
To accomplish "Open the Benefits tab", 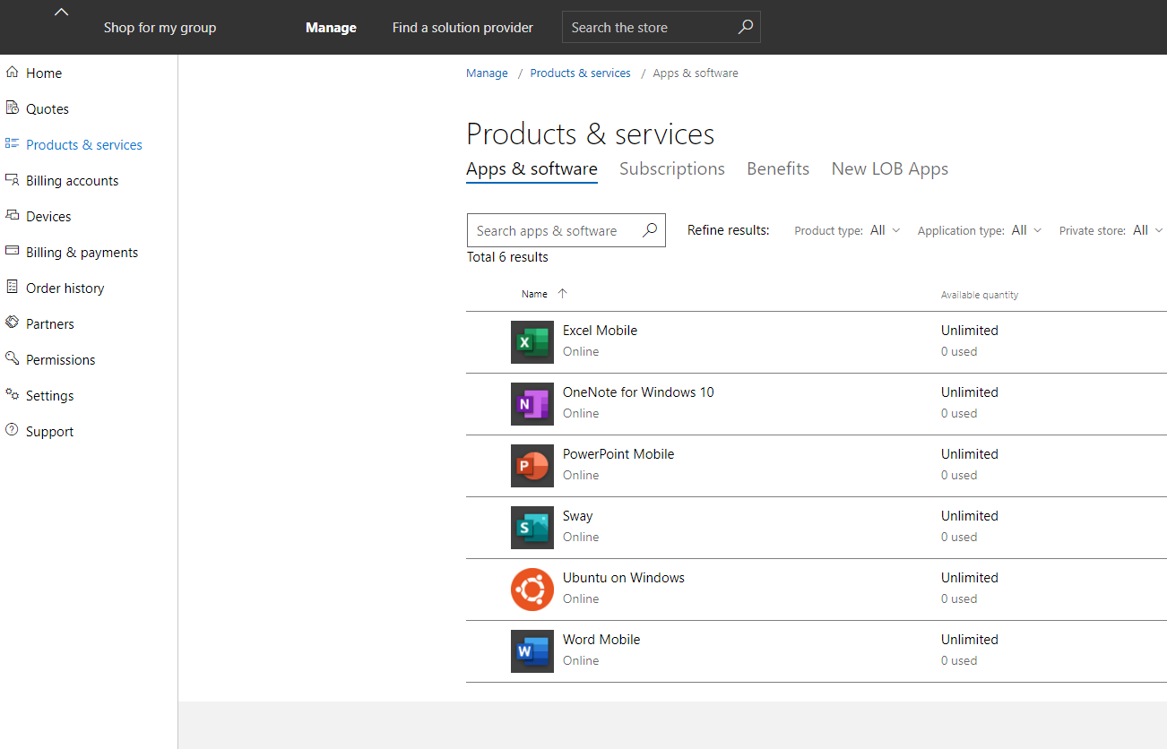I will pyautogui.click(x=778, y=169).
